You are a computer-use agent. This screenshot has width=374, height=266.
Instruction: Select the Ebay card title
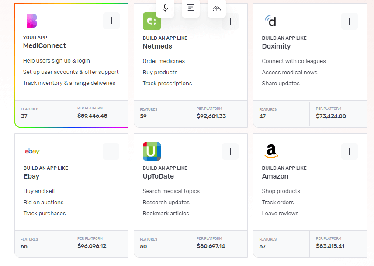[x=31, y=176]
